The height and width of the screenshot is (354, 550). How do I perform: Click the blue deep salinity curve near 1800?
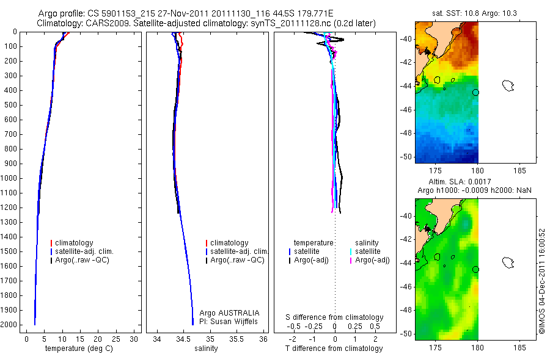click(x=191, y=295)
